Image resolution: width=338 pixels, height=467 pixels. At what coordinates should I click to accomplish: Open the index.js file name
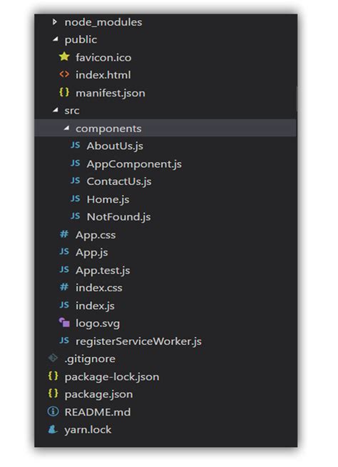(x=95, y=306)
